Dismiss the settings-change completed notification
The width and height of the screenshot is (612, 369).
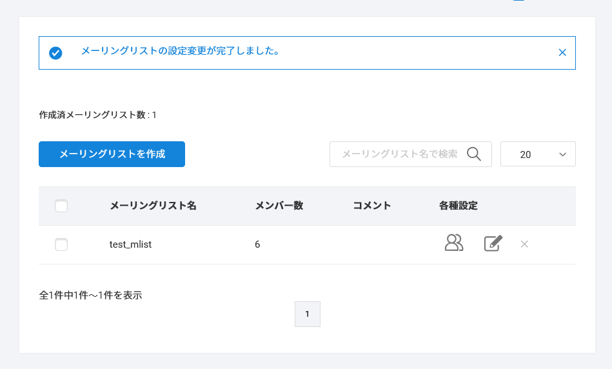[562, 53]
